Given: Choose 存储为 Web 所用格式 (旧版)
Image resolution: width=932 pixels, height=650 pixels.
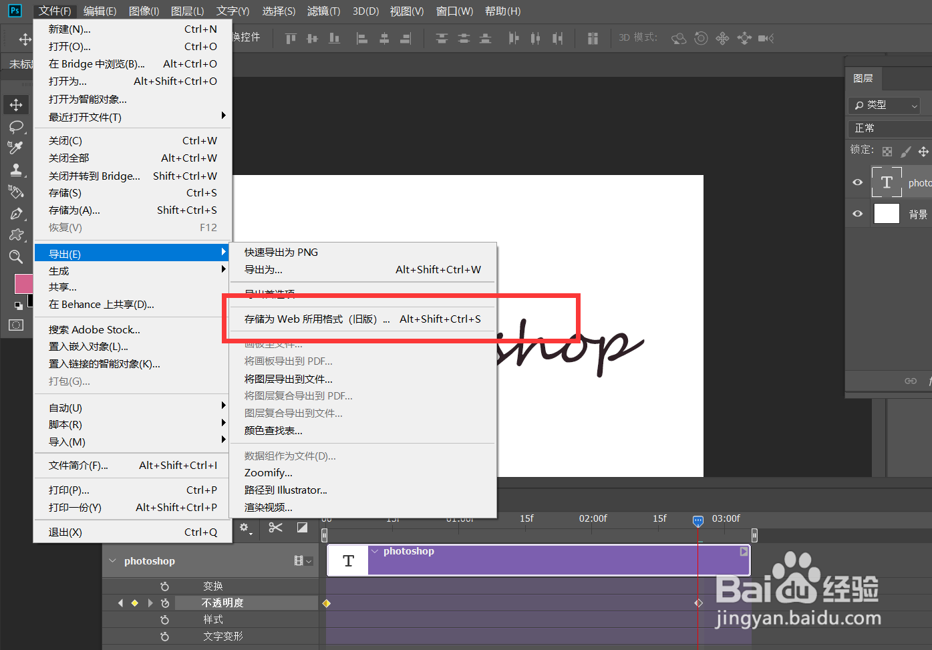Looking at the screenshot, I should coord(363,319).
